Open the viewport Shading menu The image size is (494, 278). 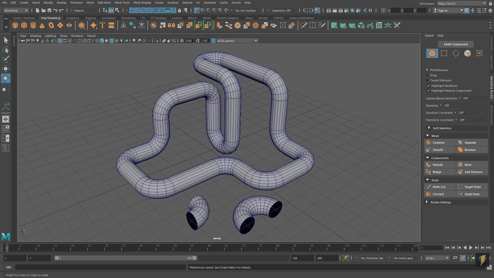point(36,36)
